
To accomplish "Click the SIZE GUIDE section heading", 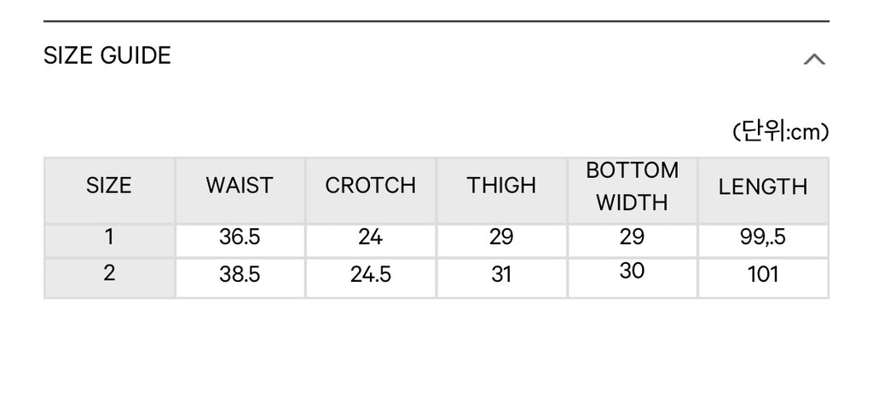I will tap(107, 55).
